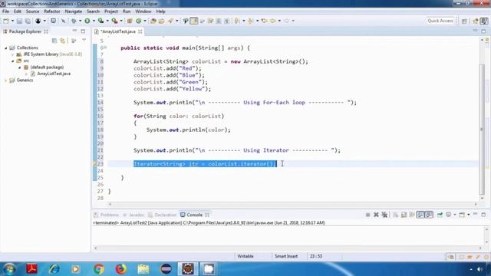Toggle Show Console on Standard Error

(429, 215)
